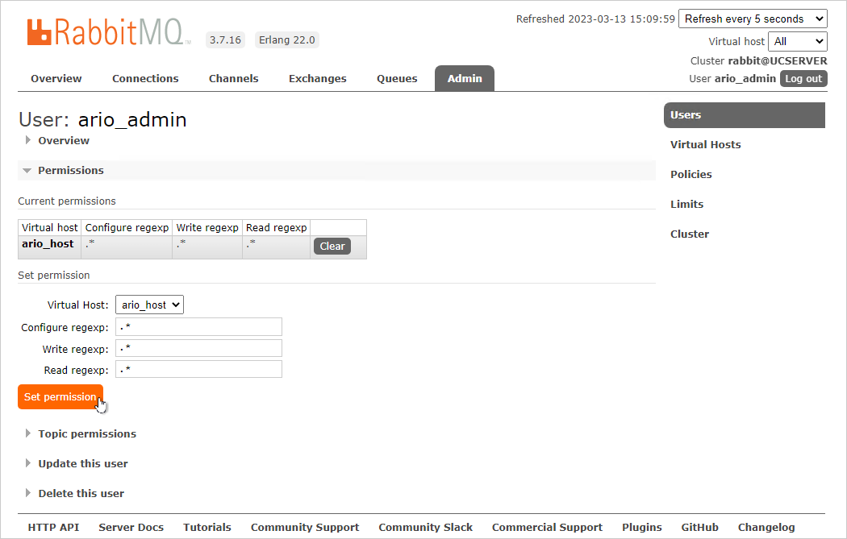The image size is (847, 539).
Task: Expand Delete this user section
Action: pos(81,493)
